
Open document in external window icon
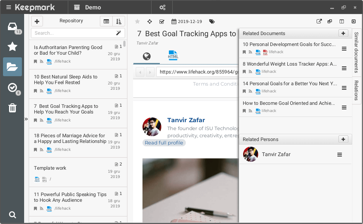click(x=319, y=21)
